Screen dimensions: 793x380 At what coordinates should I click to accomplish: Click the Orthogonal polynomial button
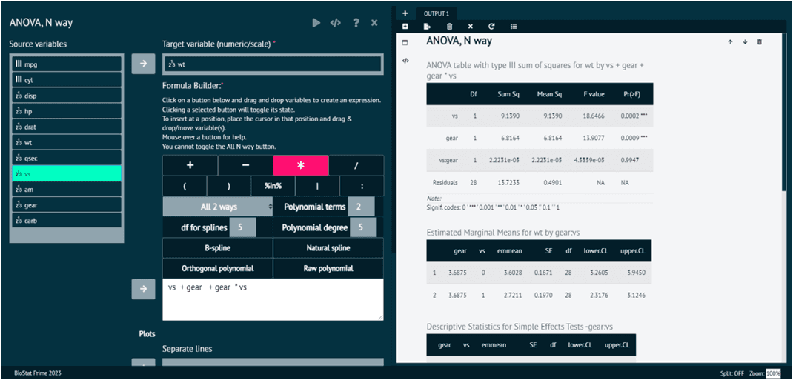tap(218, 268)
